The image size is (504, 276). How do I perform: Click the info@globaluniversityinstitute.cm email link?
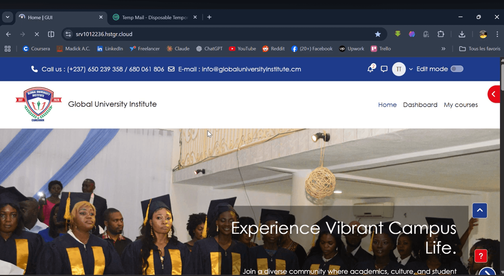pyautogui.click(x=251, y=69)
